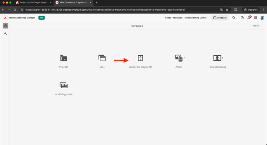The width and height of the screenshot is (267, 145).
Task: Expand the Assets submenu chevron
Action: [x=184, y=58]
